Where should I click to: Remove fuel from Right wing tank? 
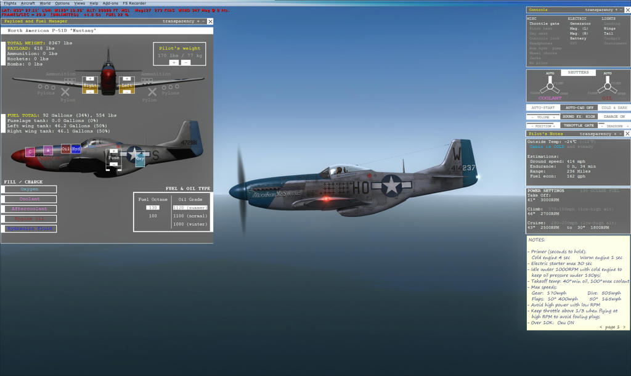[90, 92]
